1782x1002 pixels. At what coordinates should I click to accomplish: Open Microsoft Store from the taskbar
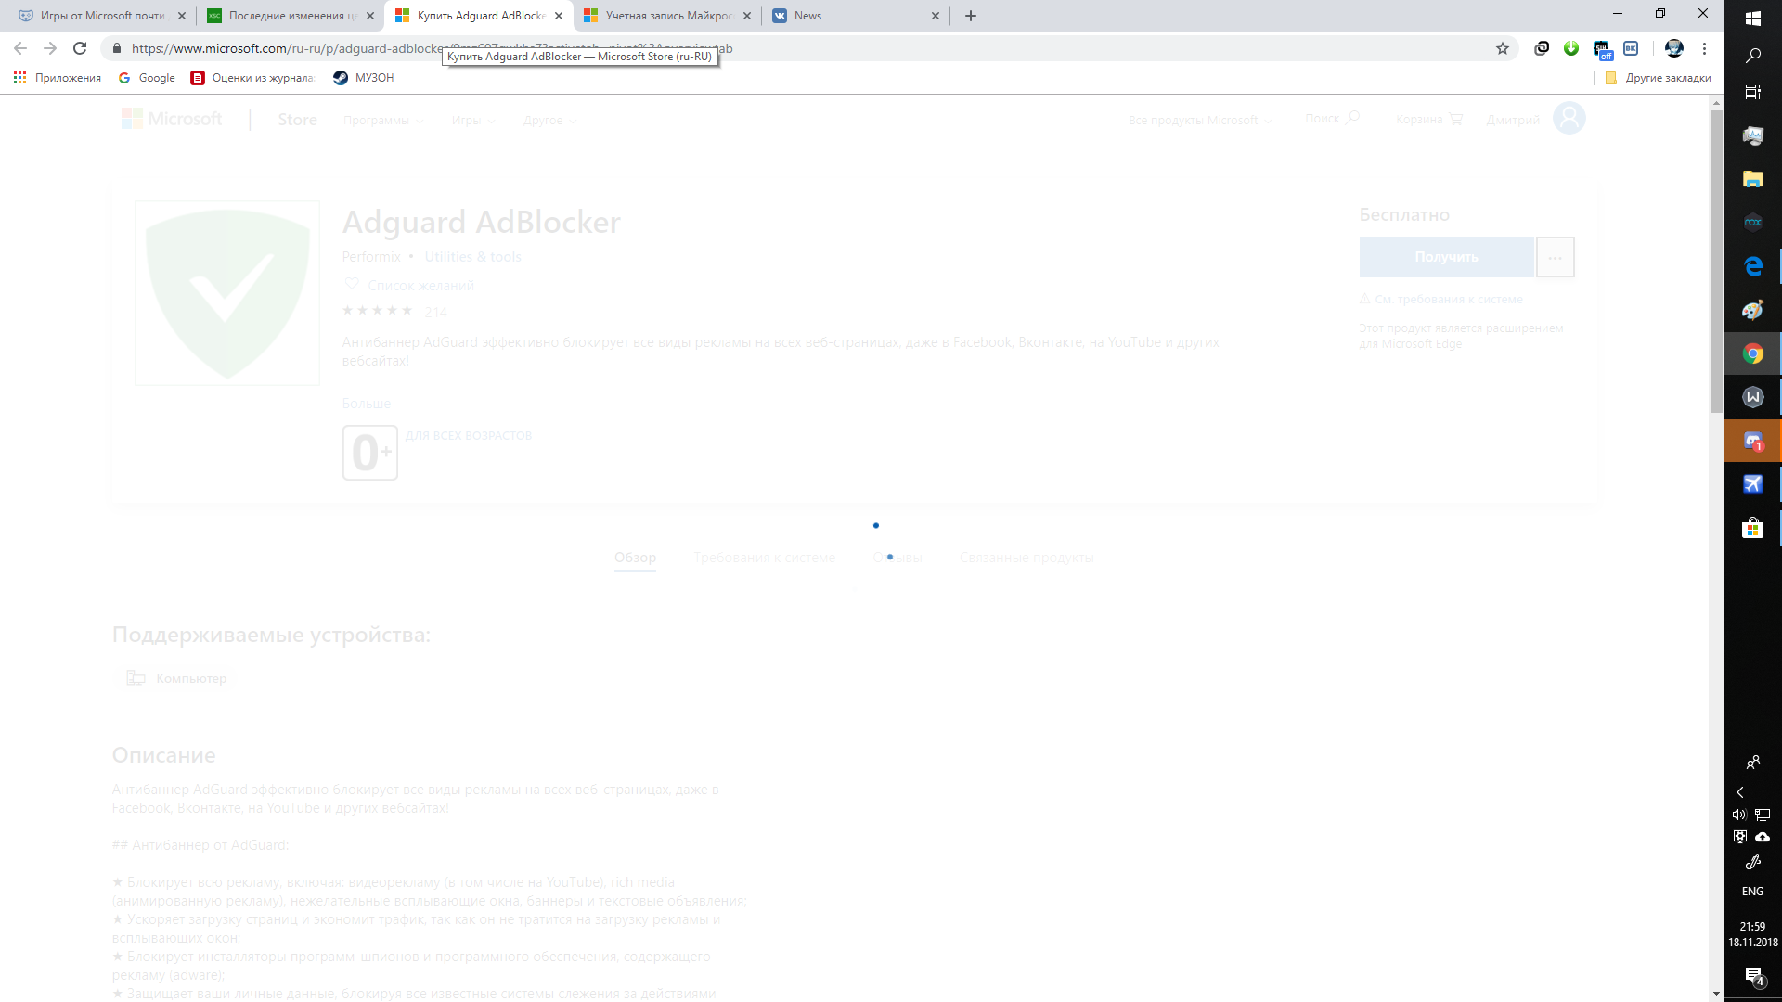point(1752,528)
